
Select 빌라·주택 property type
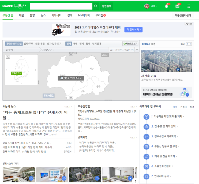point(28,44)
